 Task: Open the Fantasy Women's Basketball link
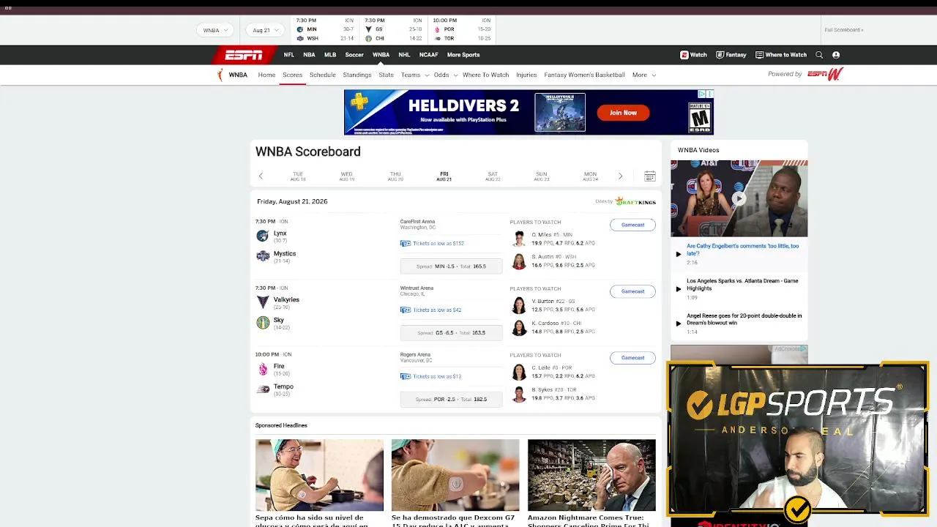pos(584,75)
